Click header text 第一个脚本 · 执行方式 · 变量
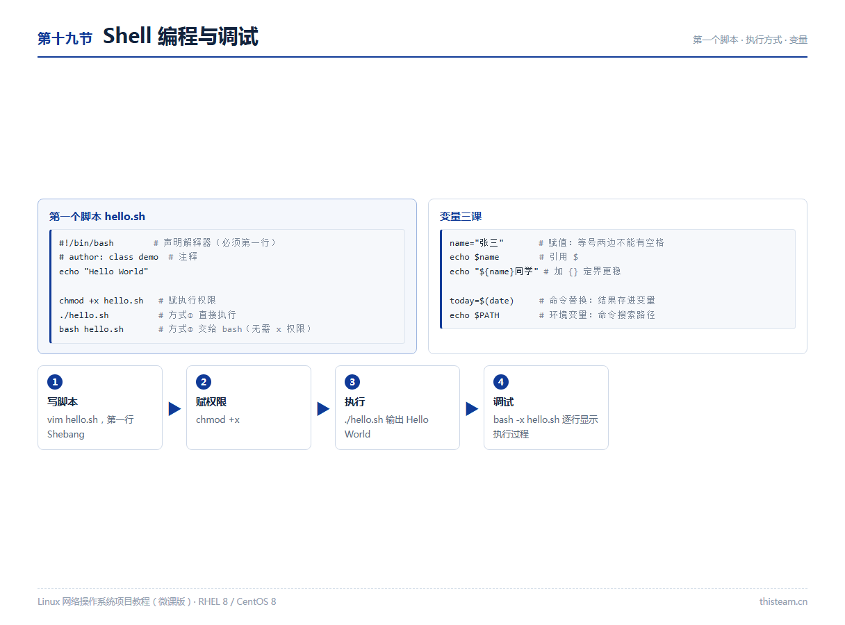 (750, 40)
